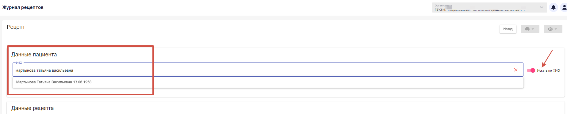Open the print options caret

(x=533, y=29)
